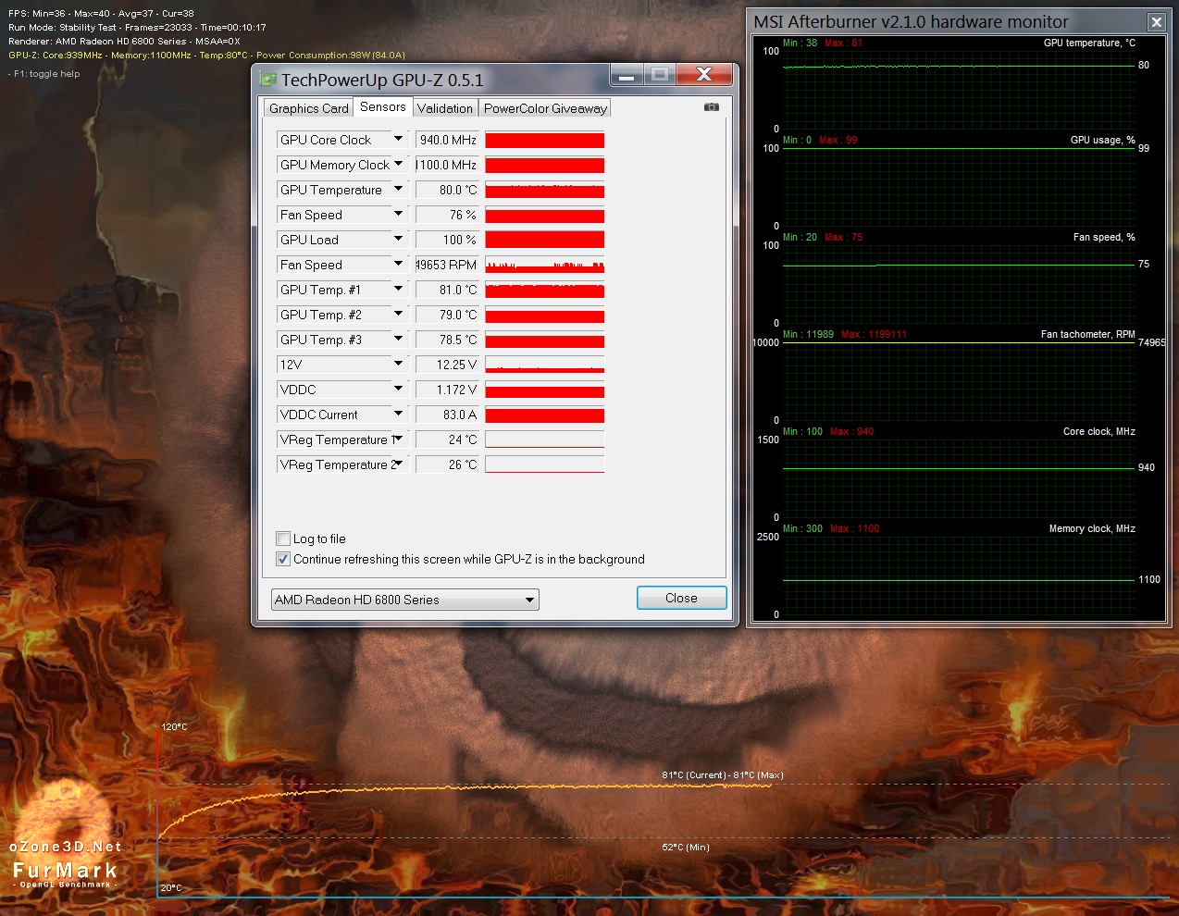The height and width of the screenshot is (916, 1179).
Task: Open the Fan Speed percent sensor dropdown
Action: [x=398, y=214]
